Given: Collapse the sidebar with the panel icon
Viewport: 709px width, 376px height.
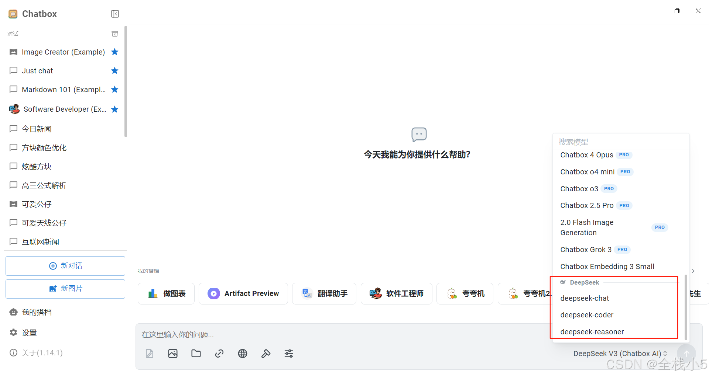Looking at the screenshot, I should coord(115,14).
